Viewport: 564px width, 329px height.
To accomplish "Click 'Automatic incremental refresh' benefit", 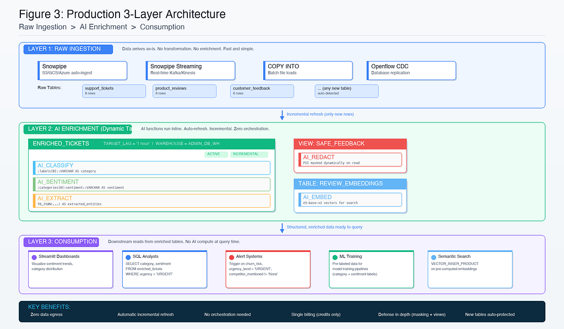I will point(145,315).
